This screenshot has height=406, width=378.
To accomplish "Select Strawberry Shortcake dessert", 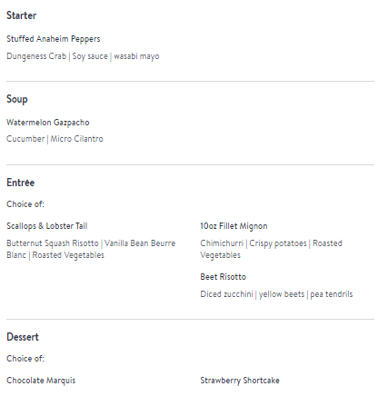I will pos(240,381).
